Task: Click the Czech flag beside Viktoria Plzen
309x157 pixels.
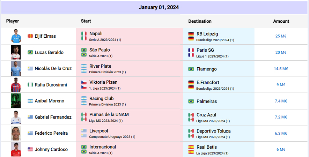Action: pyautogui.click(x=84, y=82)
